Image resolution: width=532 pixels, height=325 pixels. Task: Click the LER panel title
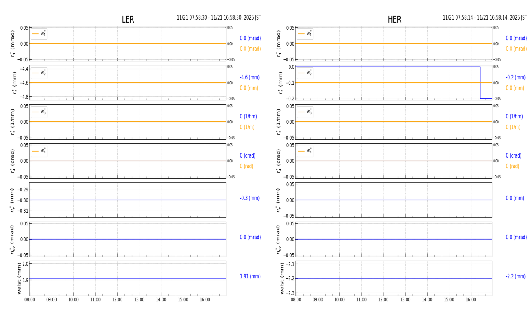(x=128, y=20)
